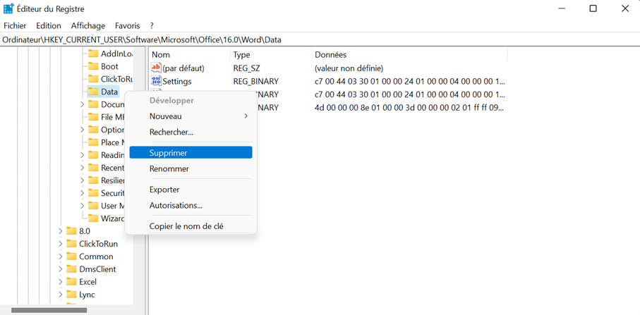Select the ClickToRun key under Office
640x315 pixels.
[x=98, y=244]
